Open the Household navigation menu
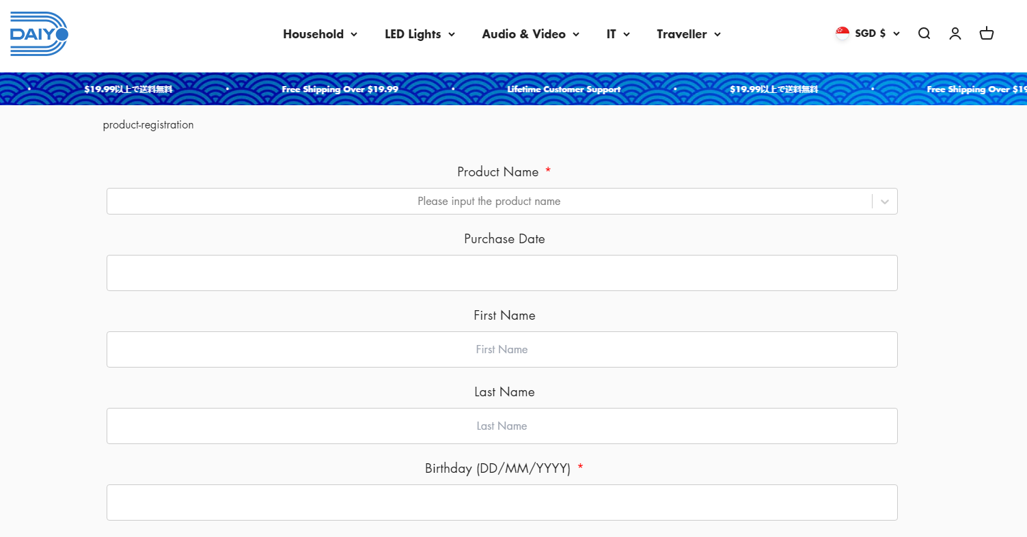 (320, 34)
